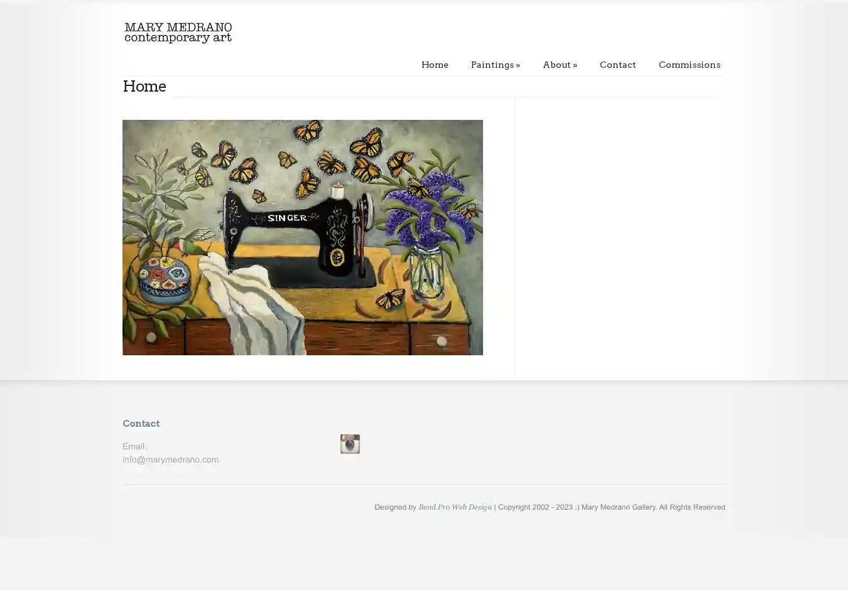Open the Contact page from the navigation

tap(617, 65)
